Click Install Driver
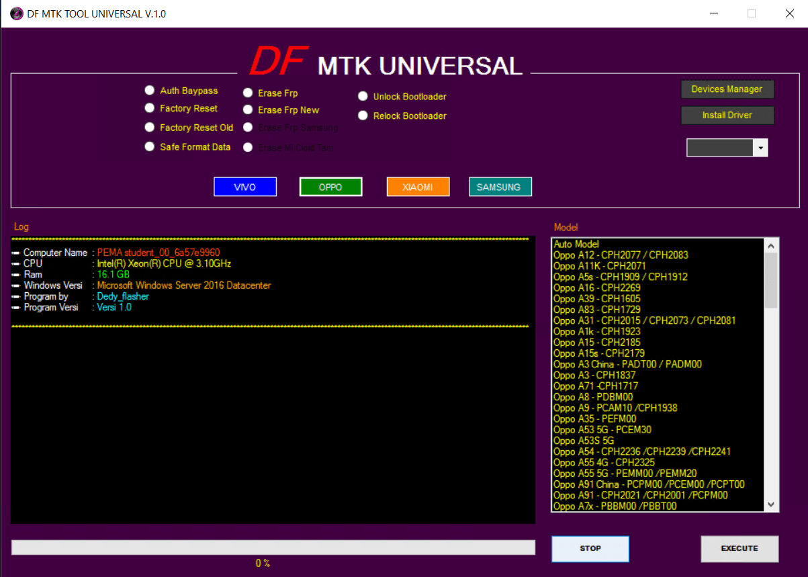 [x=727, y=115]
